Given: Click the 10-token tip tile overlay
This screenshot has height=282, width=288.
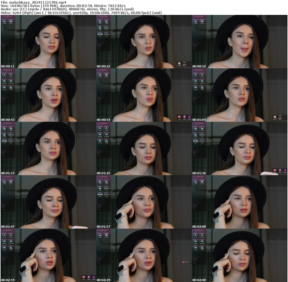Looking at the screenshot, I should click(5, 21).
